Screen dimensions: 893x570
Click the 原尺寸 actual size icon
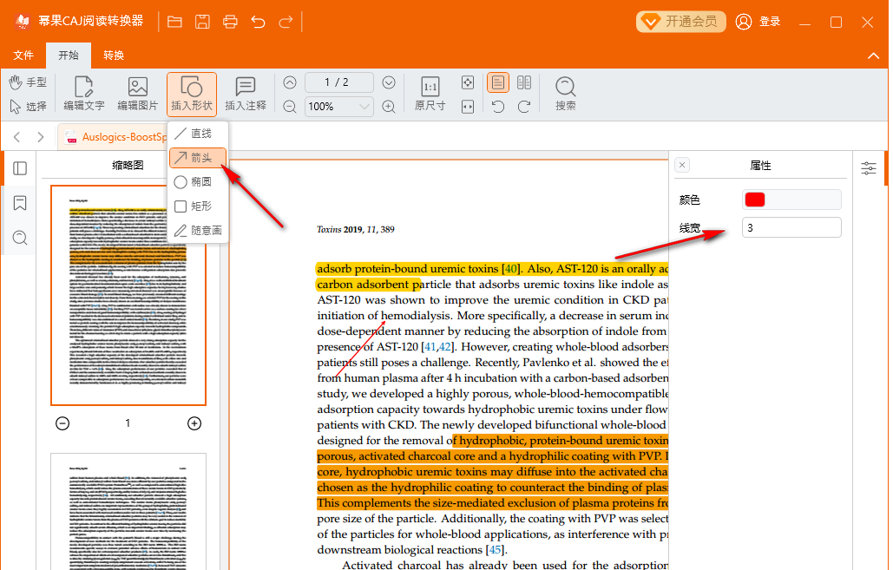tap(430, 94)
